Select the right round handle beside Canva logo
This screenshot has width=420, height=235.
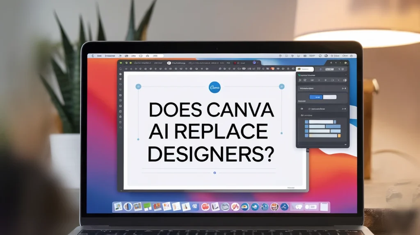click(x=281, y=86)
